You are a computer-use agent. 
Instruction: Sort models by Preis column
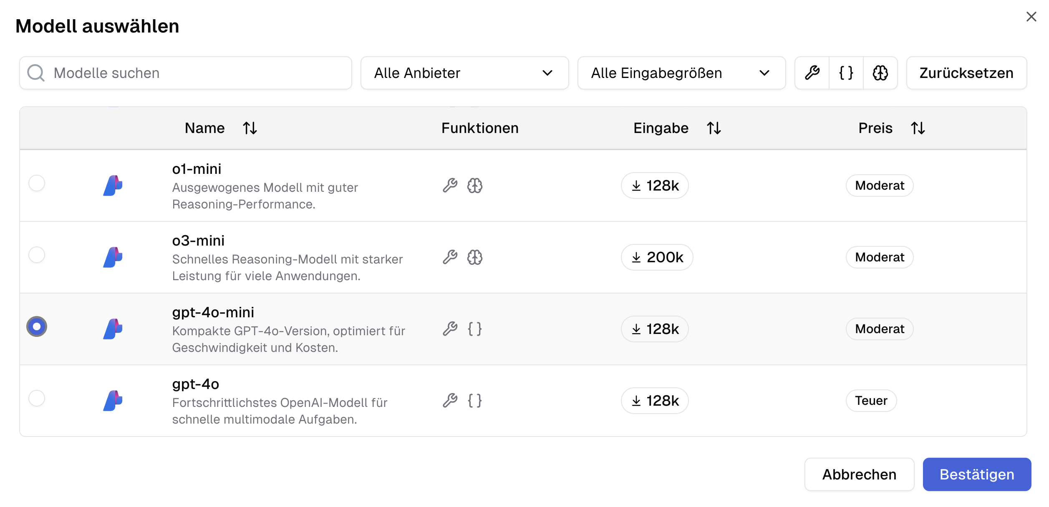coord(918,128)
